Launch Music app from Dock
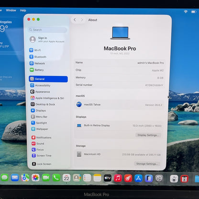The width and height of the screenshot is (199, 199). point(118,178)
